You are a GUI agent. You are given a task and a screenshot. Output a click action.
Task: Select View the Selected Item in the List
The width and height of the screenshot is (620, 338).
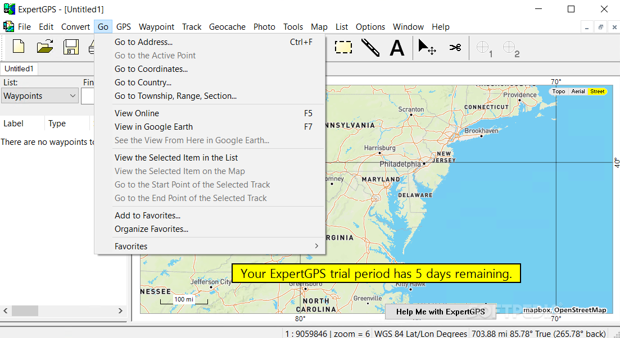[210, 158]
